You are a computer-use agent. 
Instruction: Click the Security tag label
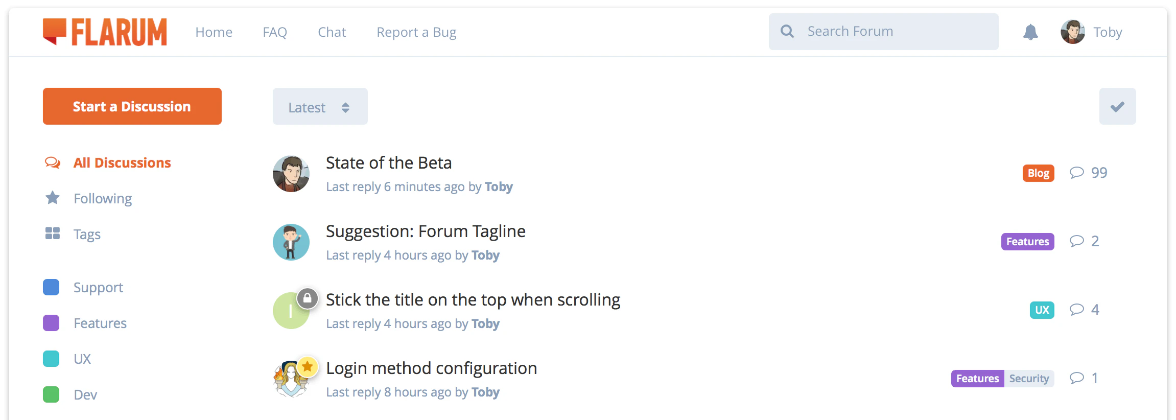(x=1029, y=379)
